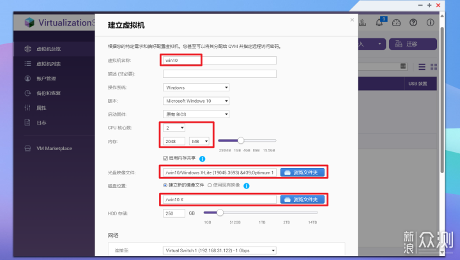Click the Migrate button
Image resolution: width=460 pixels, height=260 pixels.
click(x=413, y=44)
